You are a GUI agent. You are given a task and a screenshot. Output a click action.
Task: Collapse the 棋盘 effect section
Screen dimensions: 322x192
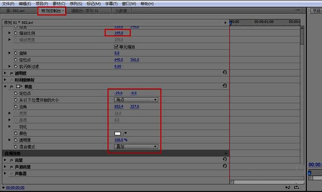pyautogui.click(x=5, y=86)
